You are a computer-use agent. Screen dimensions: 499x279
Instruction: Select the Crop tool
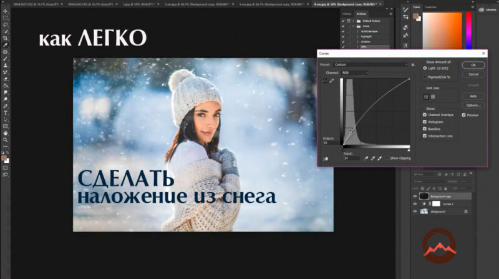click(5, 38)
